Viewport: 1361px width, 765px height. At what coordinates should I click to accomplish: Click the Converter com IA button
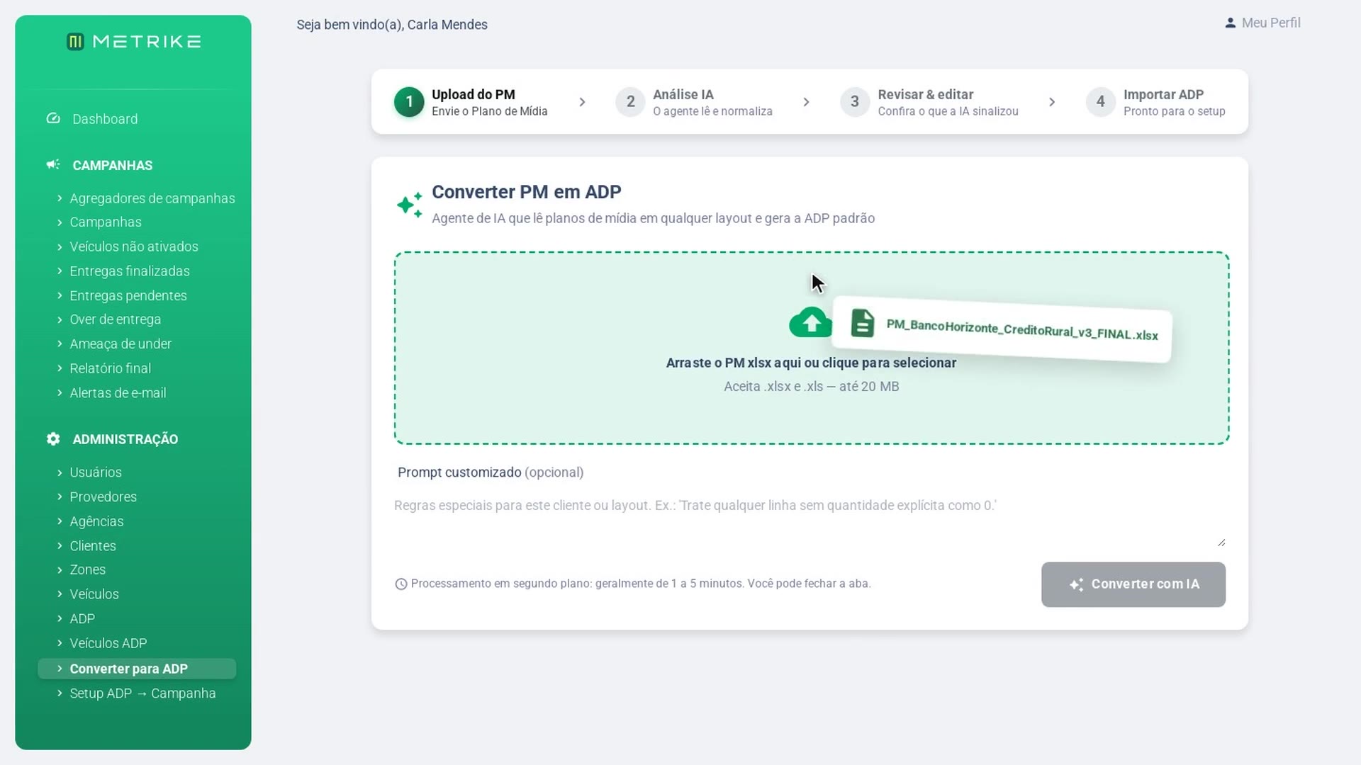point(1133,584)
